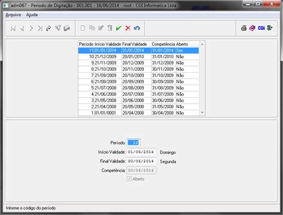The height and width of the screenshot is (215, 283).
Task: Click the search binoculars toolbar icon
Action: (67, 28)
